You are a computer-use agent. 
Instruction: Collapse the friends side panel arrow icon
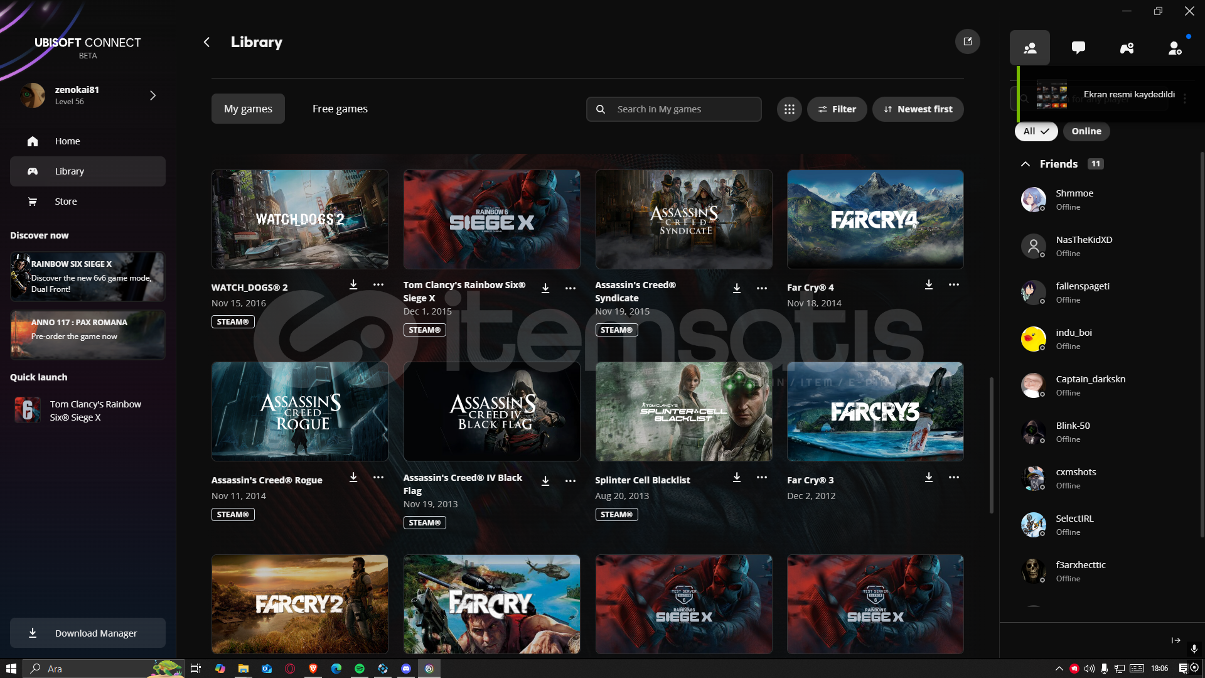(x=1176, y=640)
